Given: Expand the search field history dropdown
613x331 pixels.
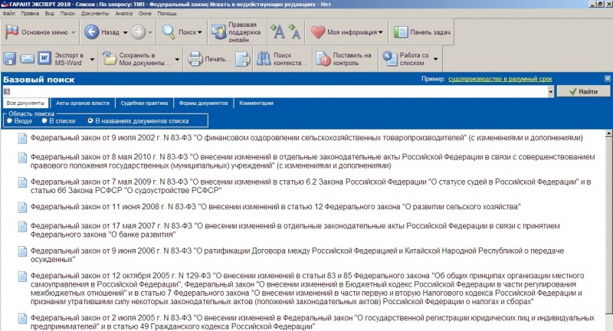Looking at the screenshot, I should click(x=551, y=91).
